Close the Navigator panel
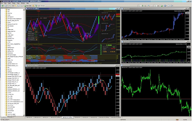 [24, 8]
